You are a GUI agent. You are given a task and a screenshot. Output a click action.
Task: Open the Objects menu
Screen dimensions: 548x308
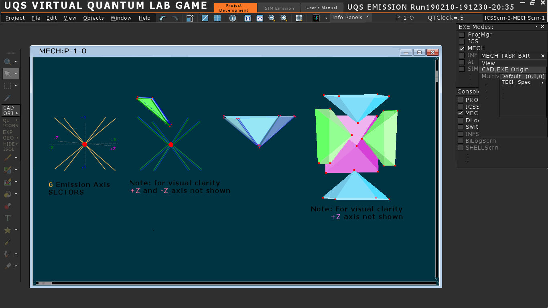93,18
